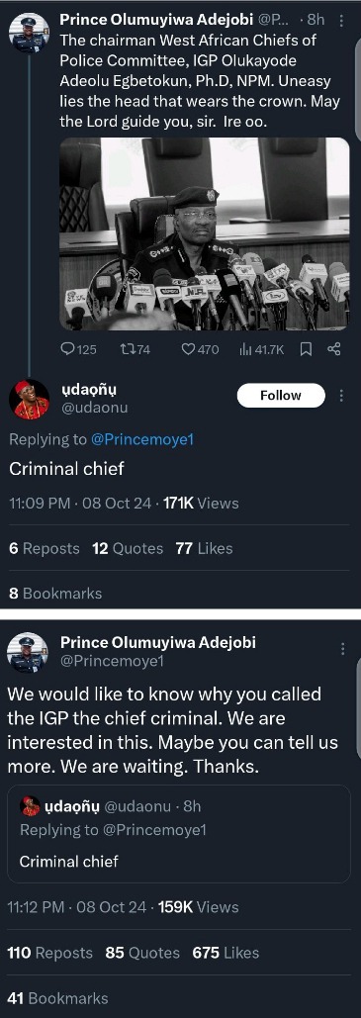Enlarge the press conference photo

click(x=205, y=233)
